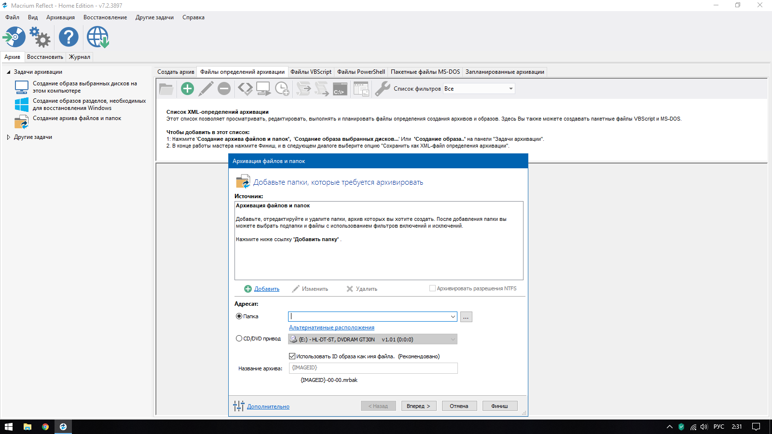Click the Advanced options sliders icon
Screen dimensions: 772x434
pyautogui.click(x=239, y=406)
